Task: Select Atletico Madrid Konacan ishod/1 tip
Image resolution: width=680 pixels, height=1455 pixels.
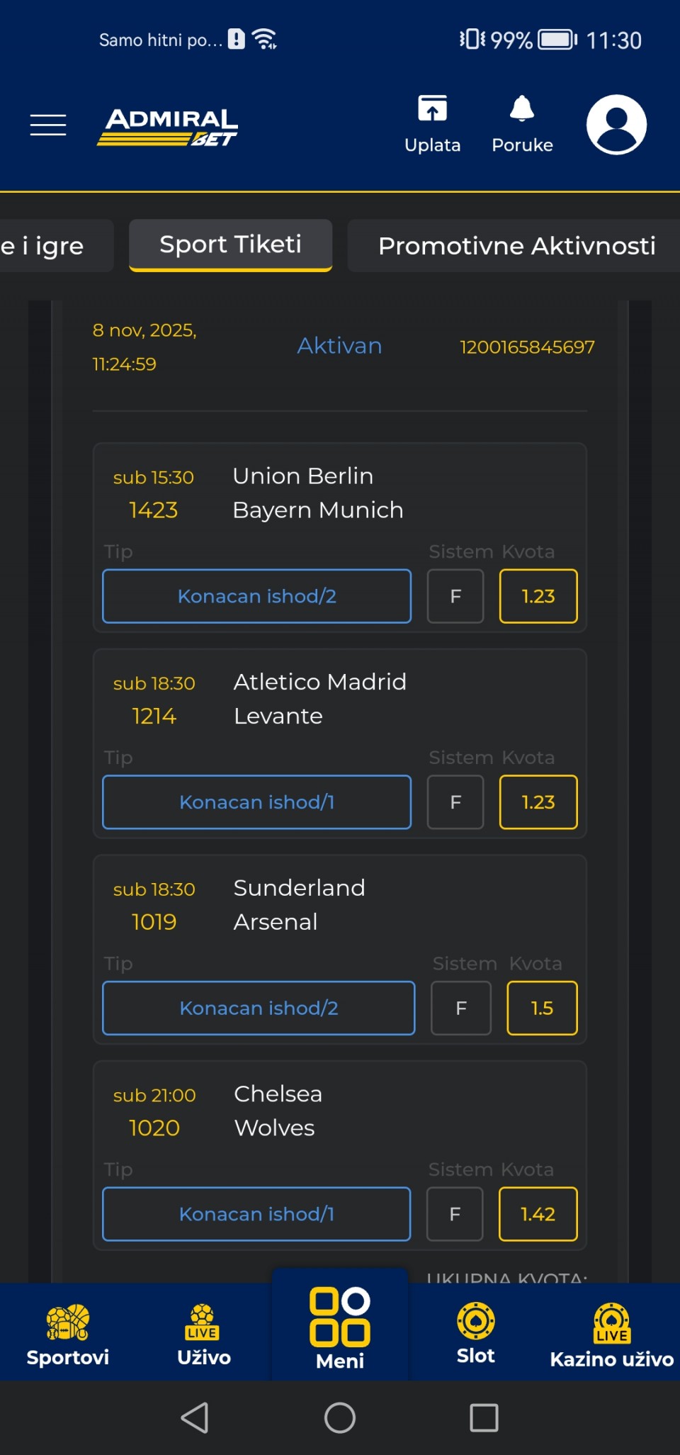Action: [256, 802]
